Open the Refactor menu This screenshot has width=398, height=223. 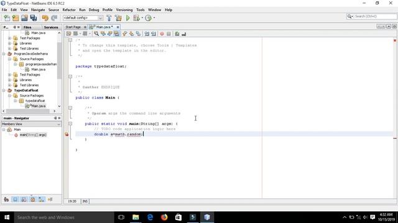coord(69,10)
